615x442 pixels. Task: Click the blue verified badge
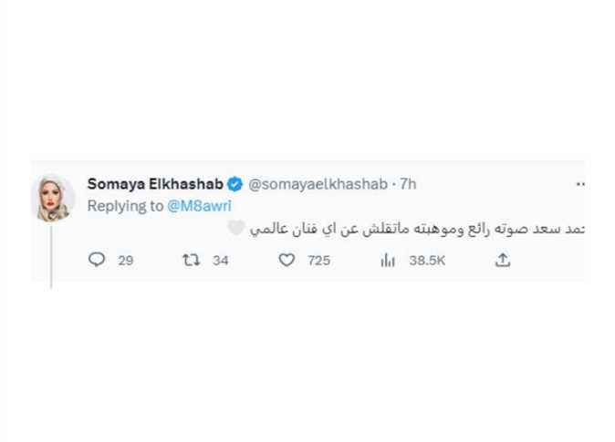click(x=235, y=184)
